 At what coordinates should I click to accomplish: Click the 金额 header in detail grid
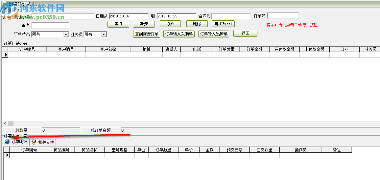click(x=210, y=150)
